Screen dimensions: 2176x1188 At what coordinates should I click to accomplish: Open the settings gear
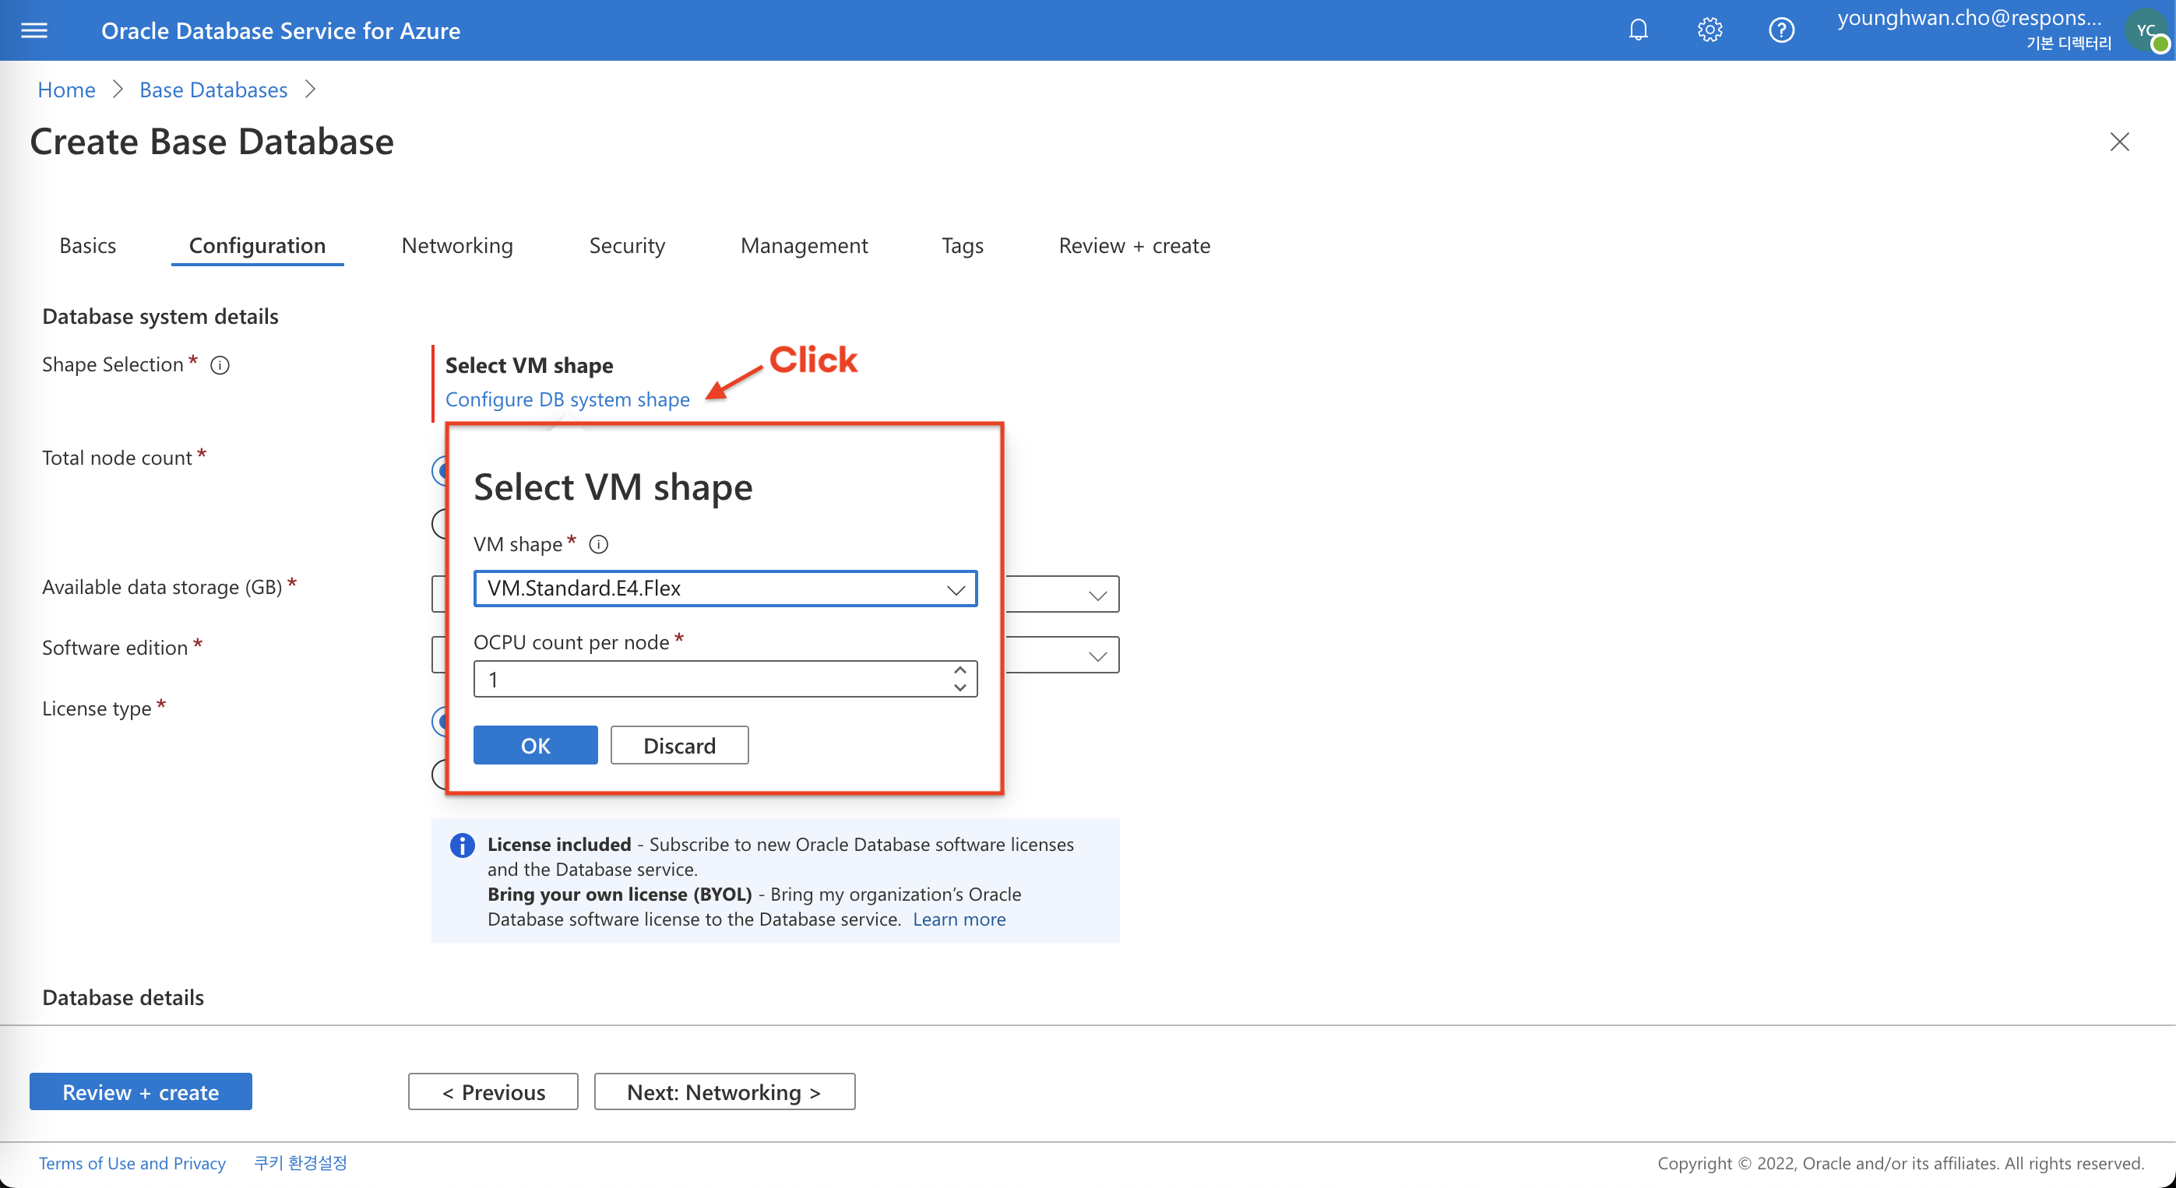coord(1709,30)
